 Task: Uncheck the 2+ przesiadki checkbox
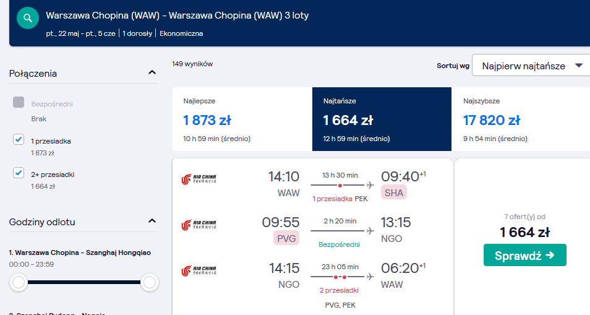click(x=19, y=173)
